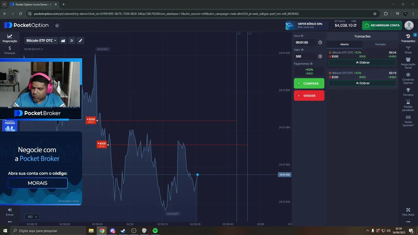Collapse right sidebar with arrow
The image size is (418, 235).
tap(408, 222)
